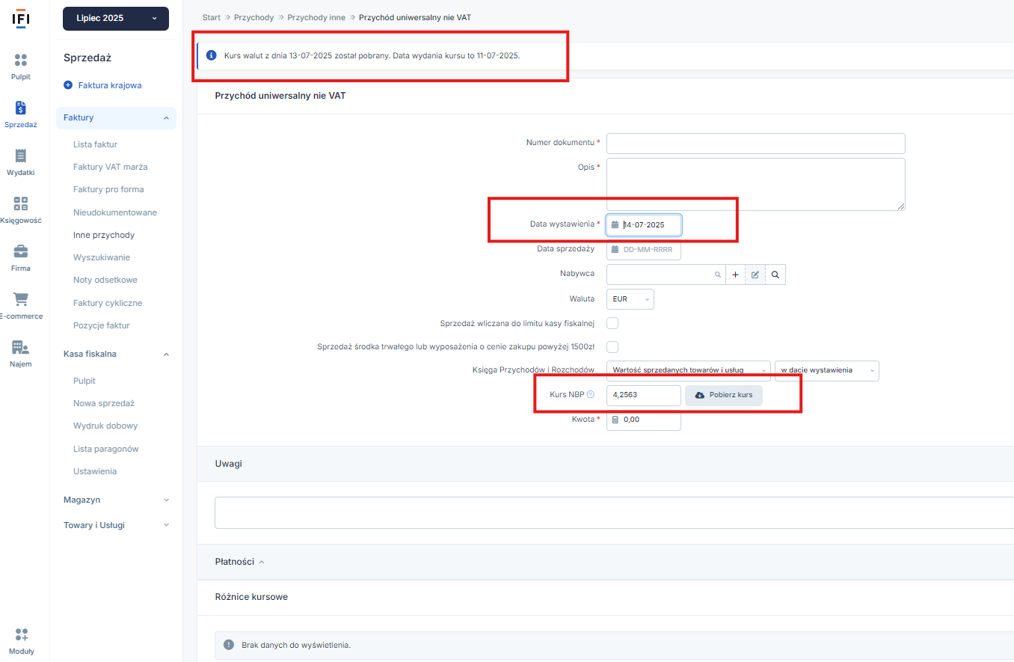Open Pozycje faktur menu item

pyautogui.click(x=102, y=325)
